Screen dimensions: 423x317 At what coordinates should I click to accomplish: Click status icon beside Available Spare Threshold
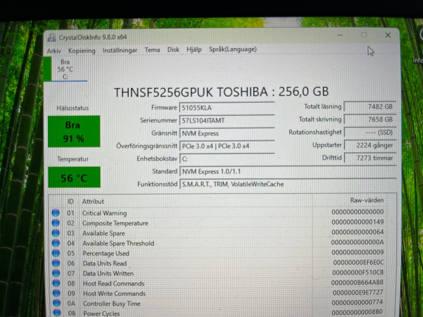[56, 243]
